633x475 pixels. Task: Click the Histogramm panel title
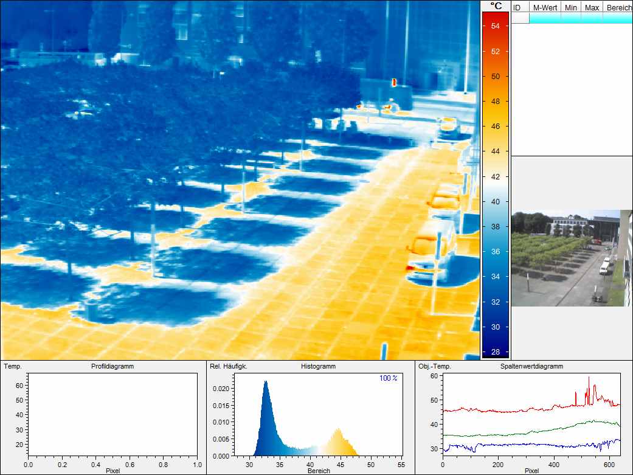coord(318,366)
